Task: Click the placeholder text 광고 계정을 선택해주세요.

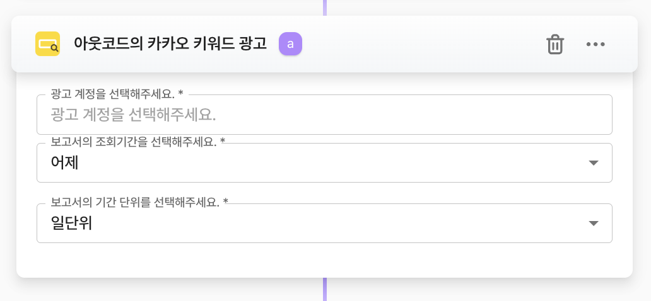Action: click(133, 115)
